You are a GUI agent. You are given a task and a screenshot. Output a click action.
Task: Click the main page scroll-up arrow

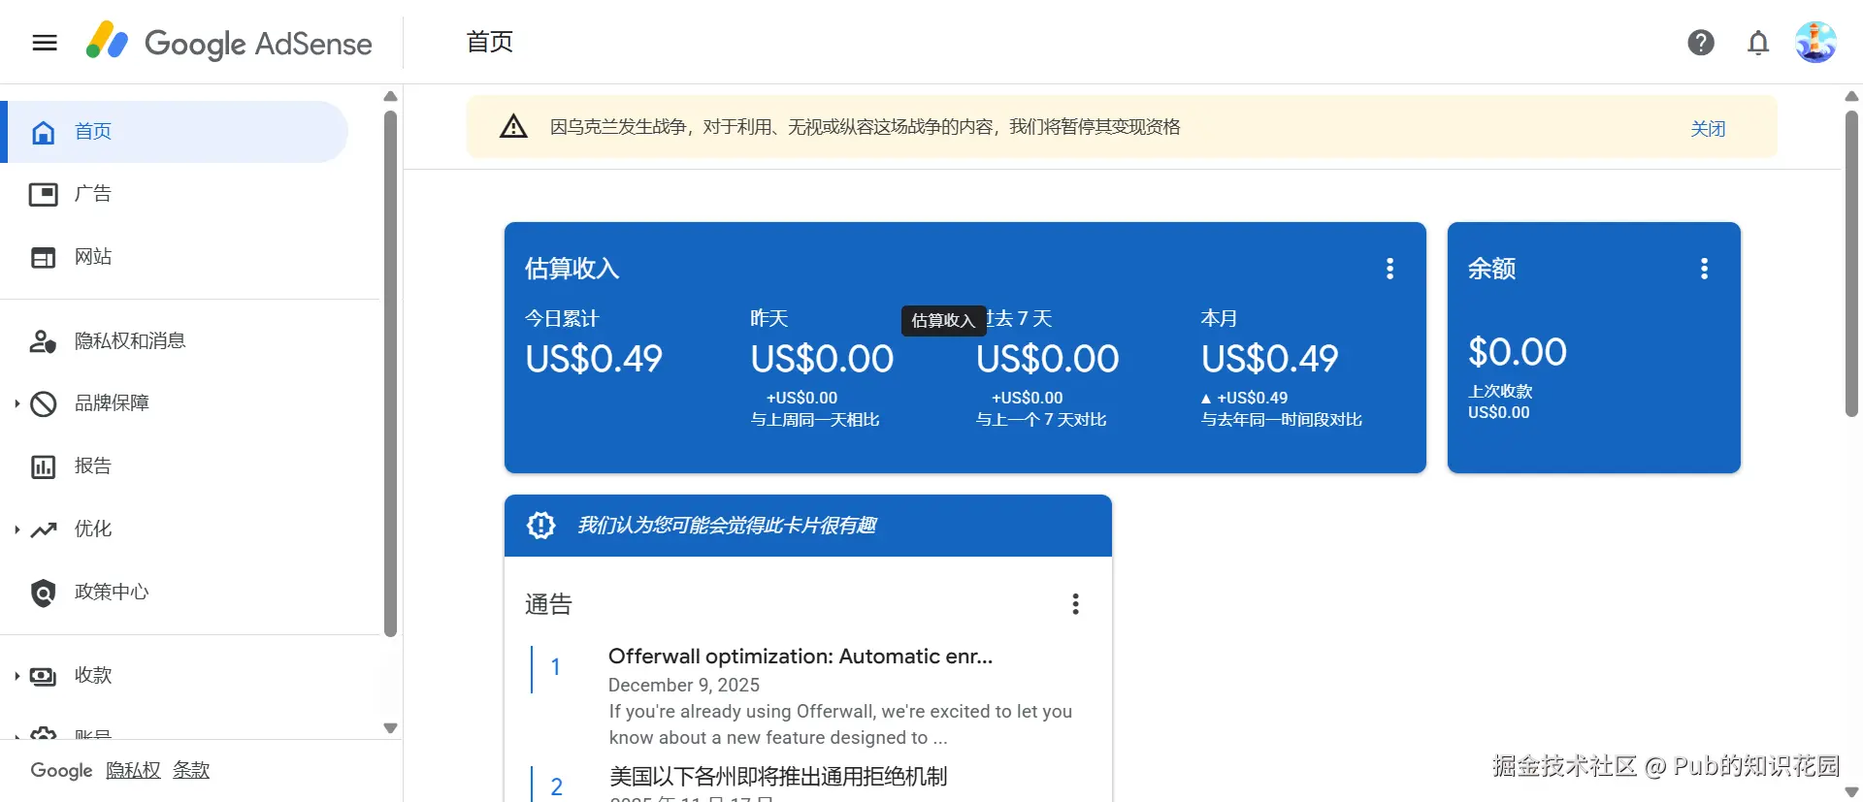click(1851, 96)
